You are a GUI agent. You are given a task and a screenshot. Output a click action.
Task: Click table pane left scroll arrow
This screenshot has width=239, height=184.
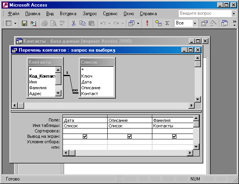pyautogui.click(x=15, y=105)
